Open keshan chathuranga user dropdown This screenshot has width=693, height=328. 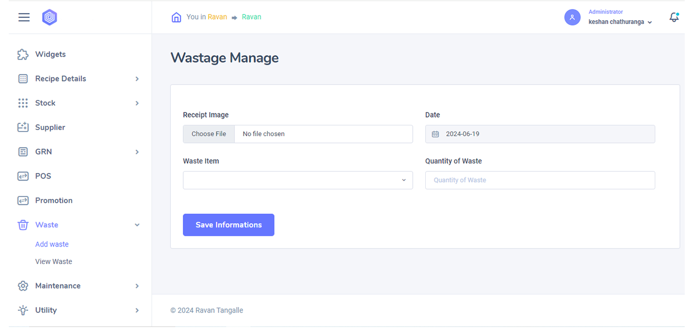620,22
